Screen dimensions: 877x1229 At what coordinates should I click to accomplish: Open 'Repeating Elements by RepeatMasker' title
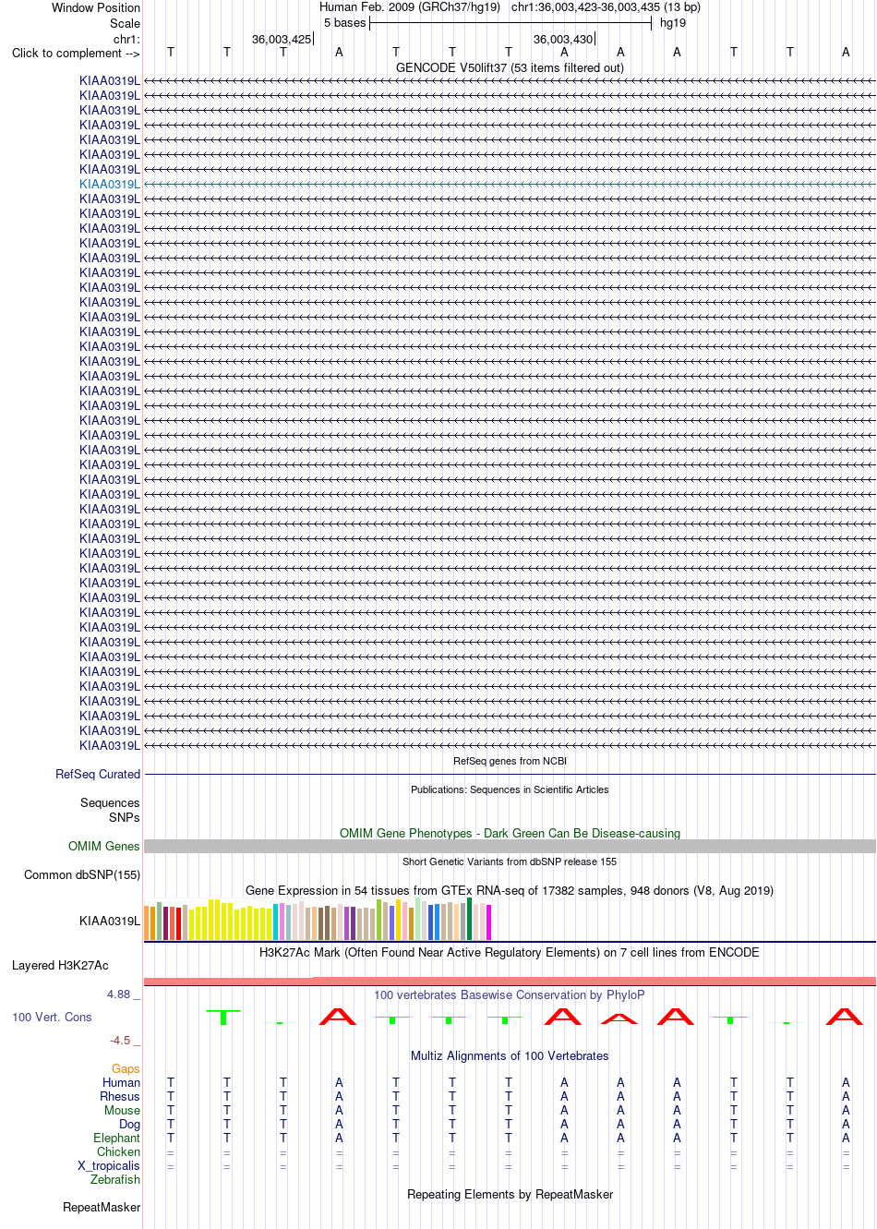point(510,1194)
